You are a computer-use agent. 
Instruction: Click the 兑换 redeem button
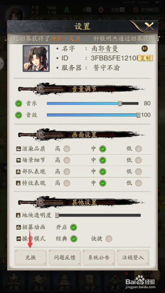(30, 258)
